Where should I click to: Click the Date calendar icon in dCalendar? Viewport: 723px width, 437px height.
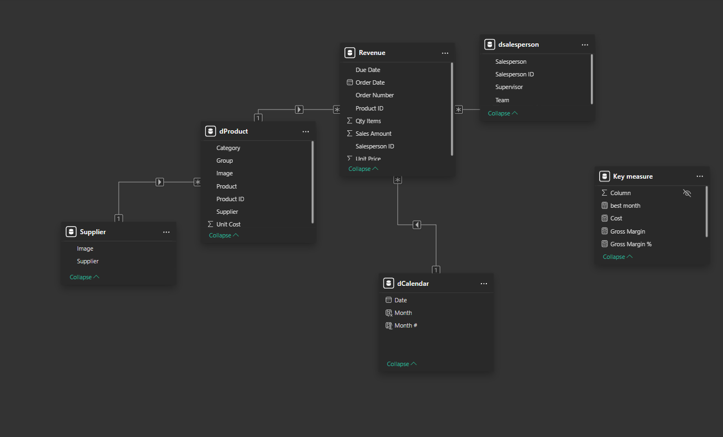(x=389, y=300)
